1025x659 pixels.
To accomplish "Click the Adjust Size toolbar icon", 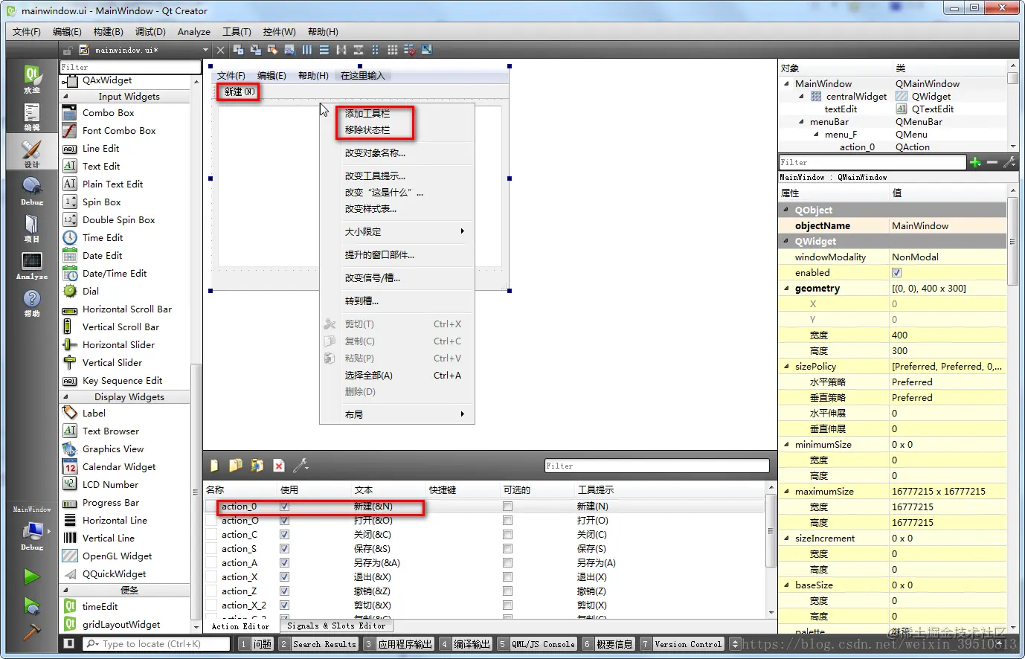I will click(426, 50).
